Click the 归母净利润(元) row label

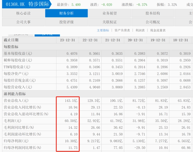pos(16,140)
